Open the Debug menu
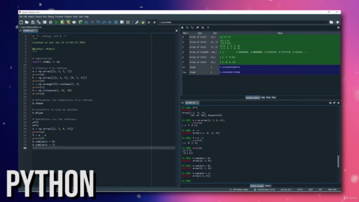The image size is (359, 202). coord(51,17)
